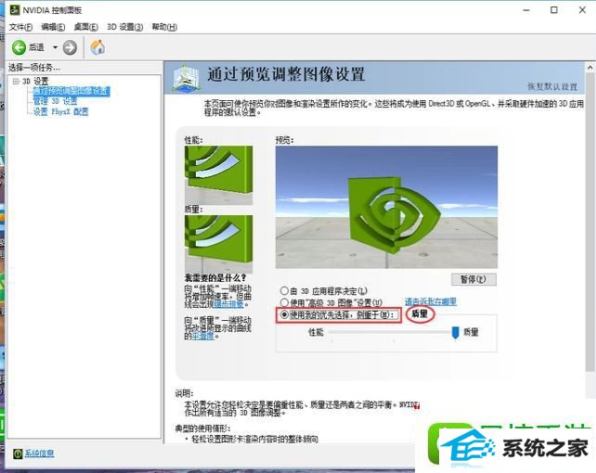
Task: Click the scroll up arrow of right scrollbar
Action: (590, 68)
